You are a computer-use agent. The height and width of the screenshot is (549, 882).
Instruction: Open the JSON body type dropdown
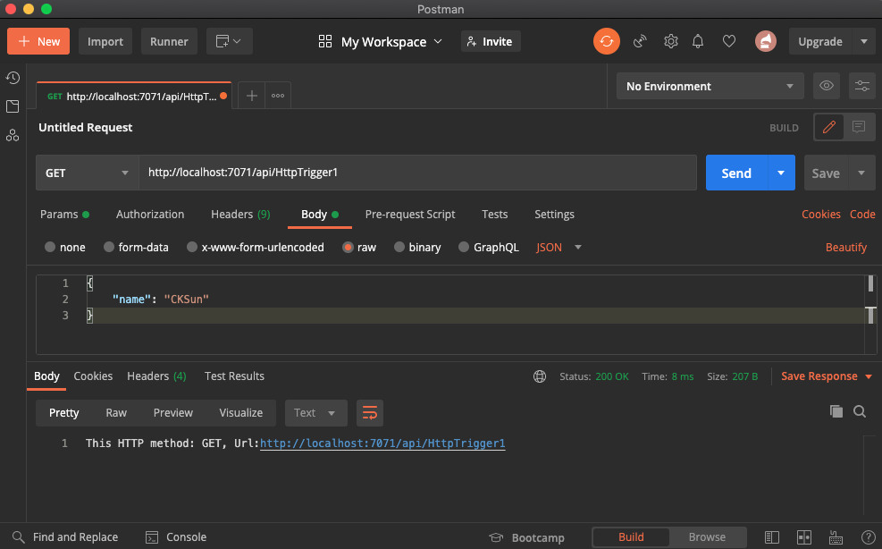click(x=559, y=247)
